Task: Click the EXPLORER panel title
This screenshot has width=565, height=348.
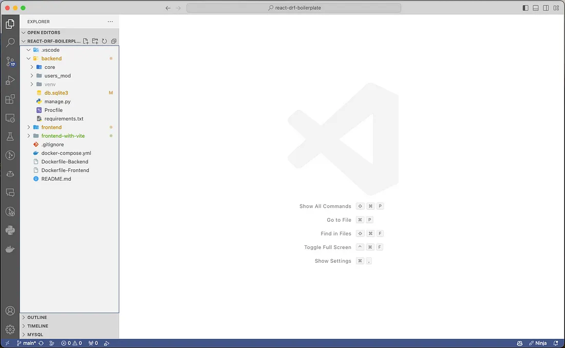Action: coord(39,22)
